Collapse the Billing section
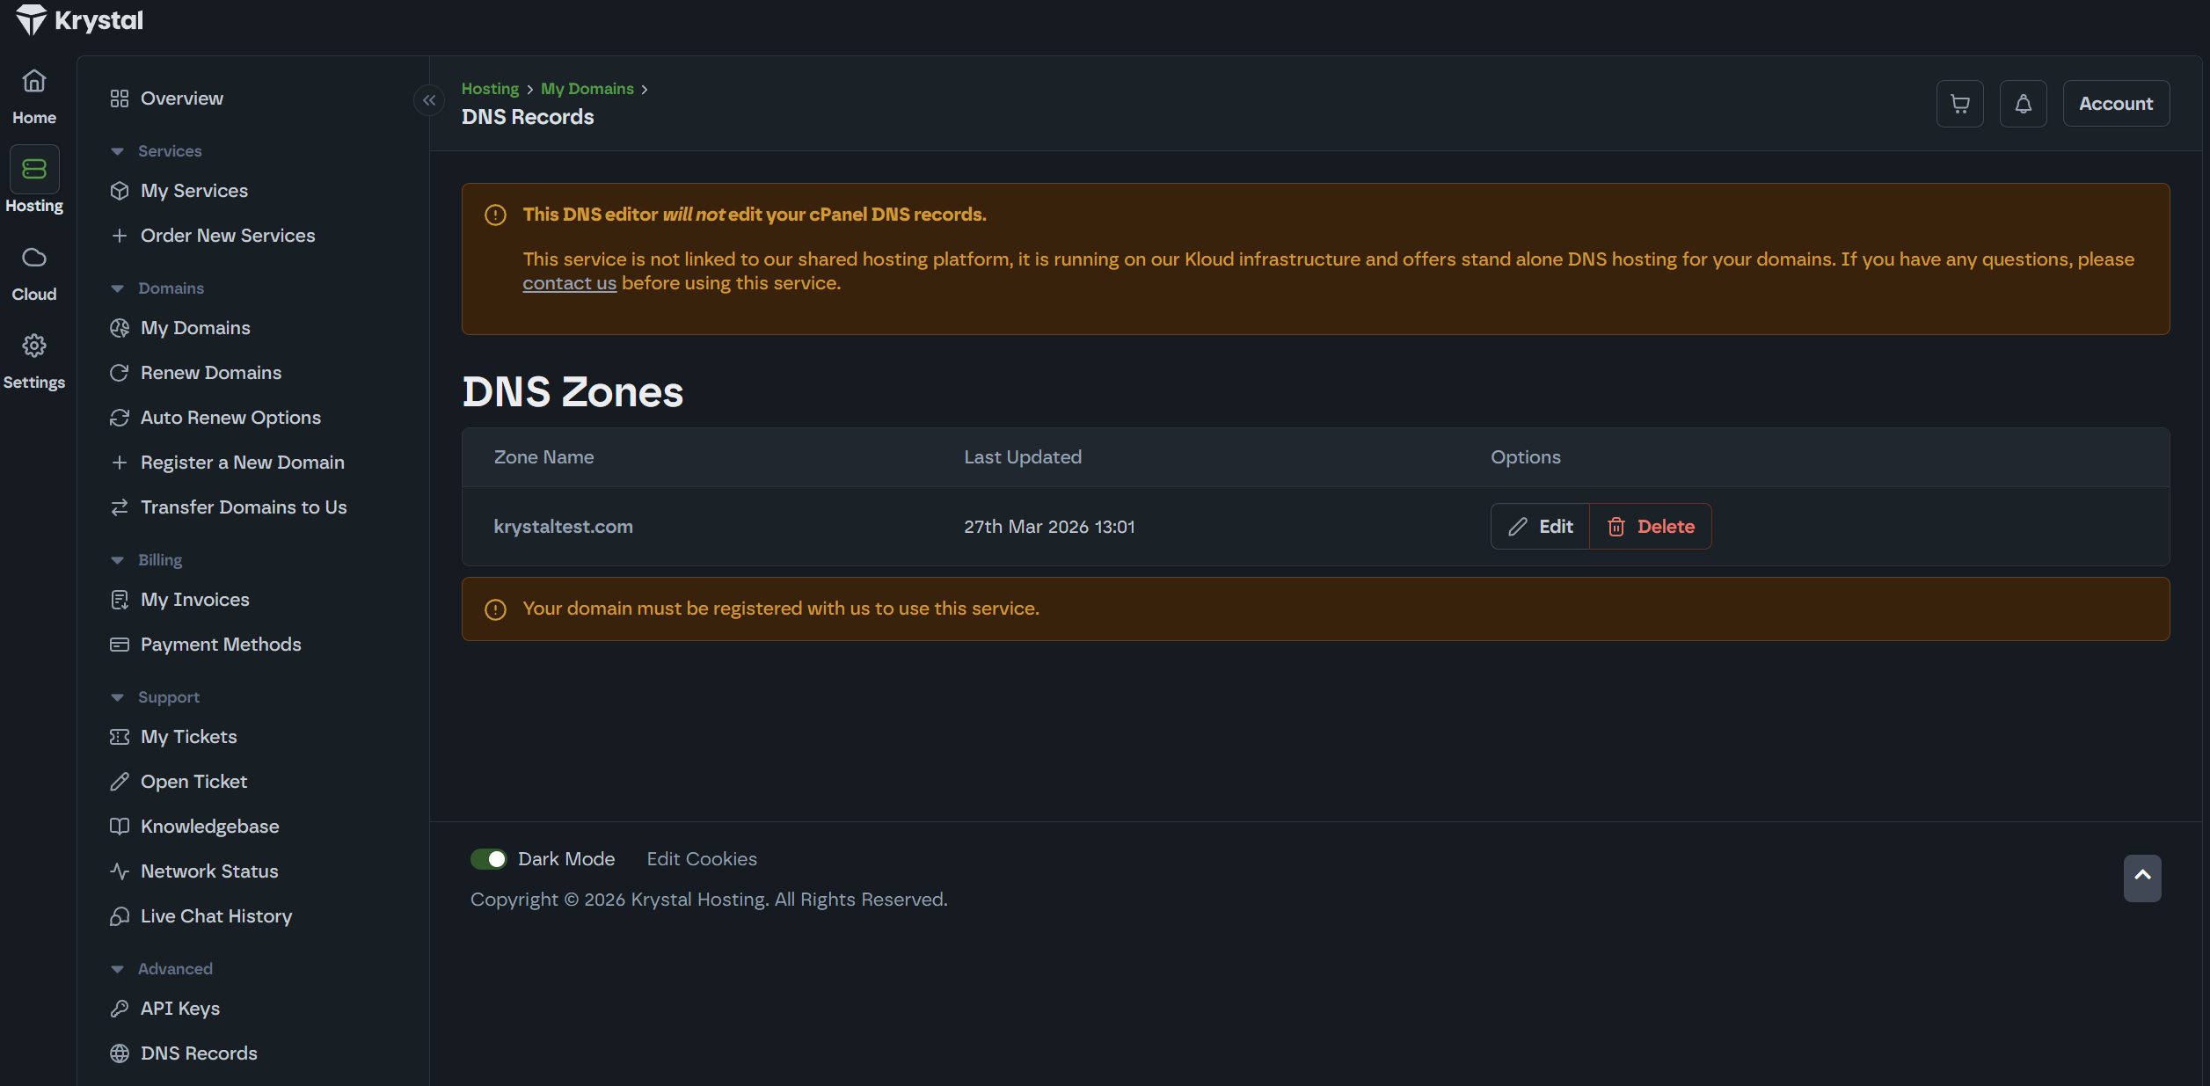The height and width of the screenshot is (1086, 2210). click(118, 560)
